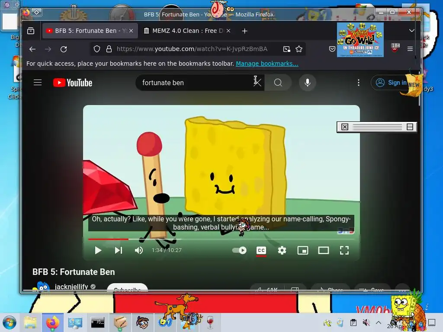Click the jacknjellify channel avatar
This screenshot has width=443, height=332.
click(41, 286)
